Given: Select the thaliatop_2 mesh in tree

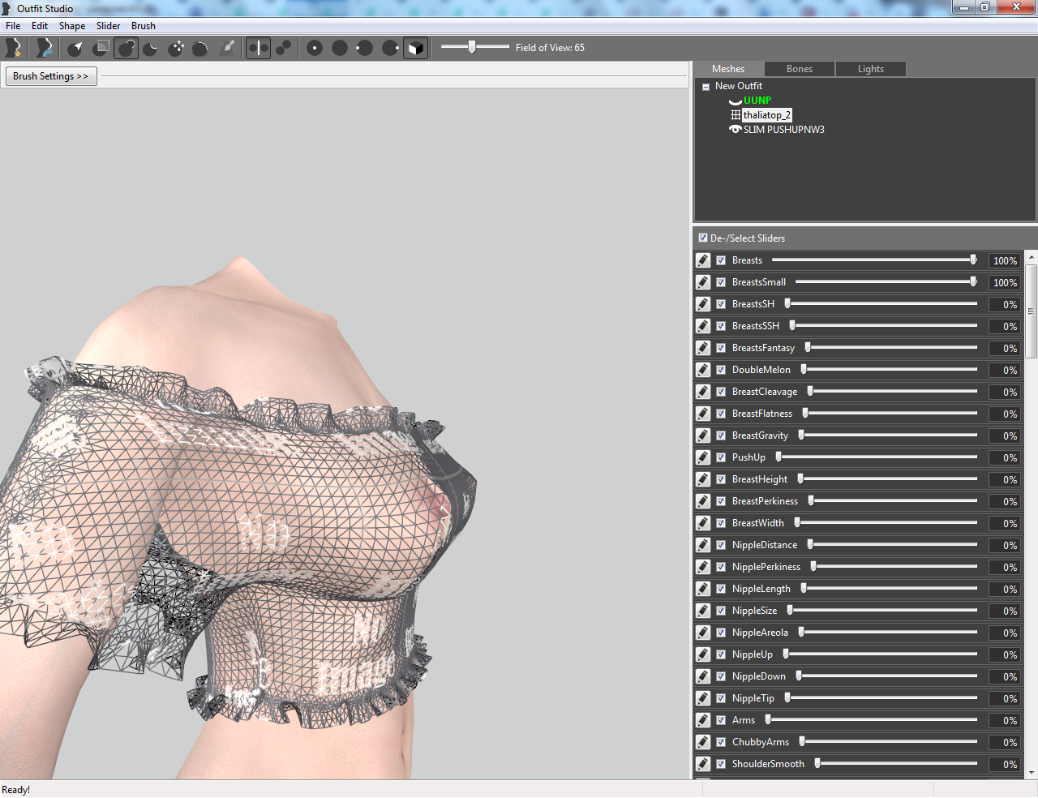Looking at the screenshot, I should tap(766, 115).
